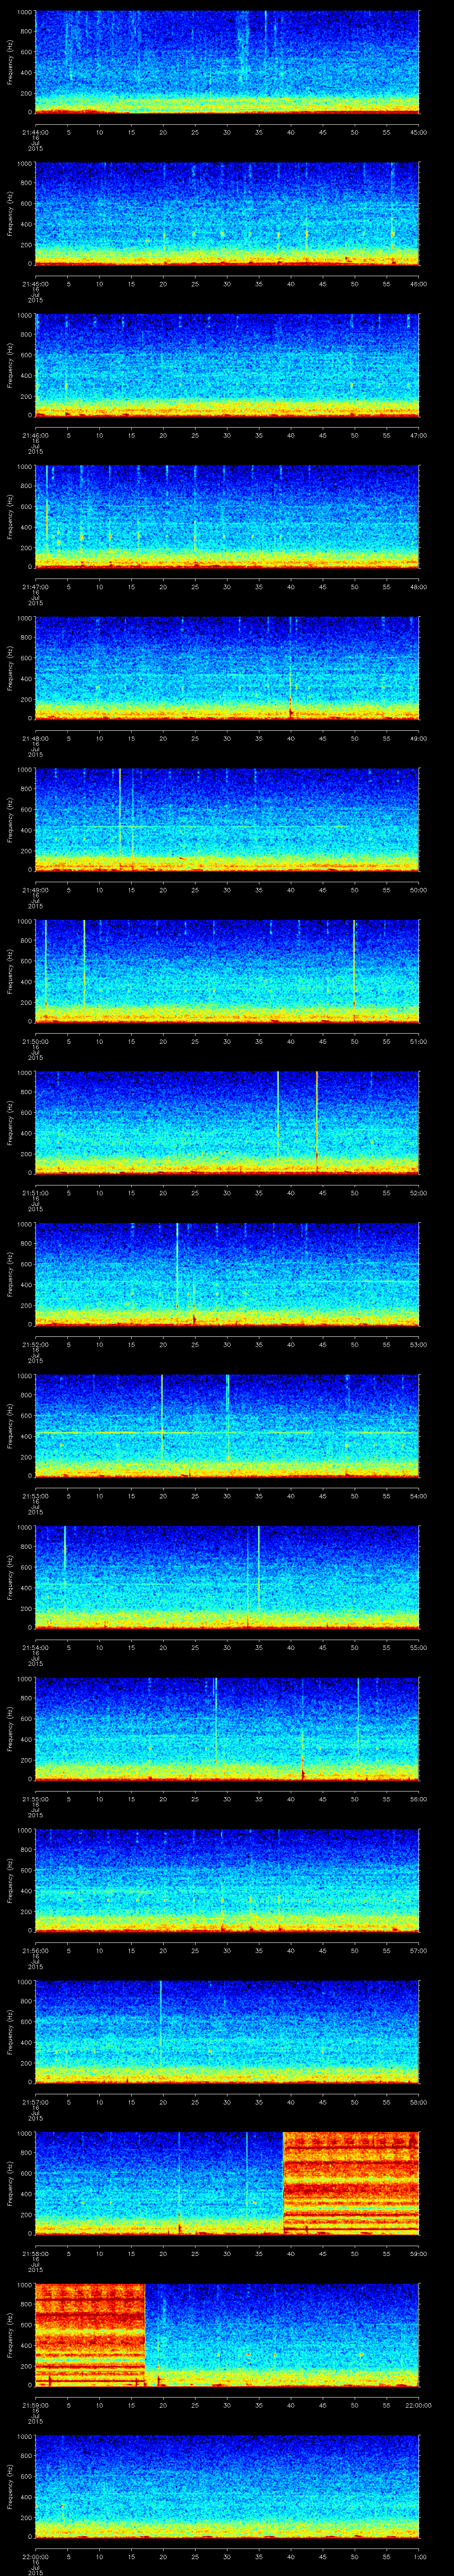The image size is (454, 2576).
Task: Click the "21:59:00" time axis label
Action: tap(35, 2404)
